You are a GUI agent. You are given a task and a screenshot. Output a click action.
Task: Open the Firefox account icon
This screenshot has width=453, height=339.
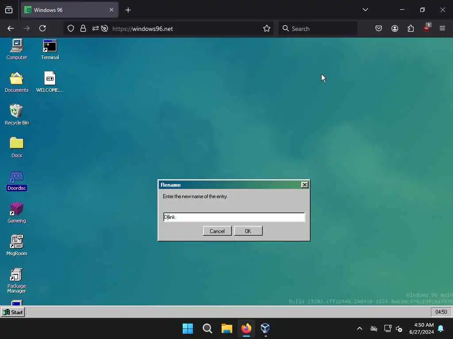coord(395,28)
